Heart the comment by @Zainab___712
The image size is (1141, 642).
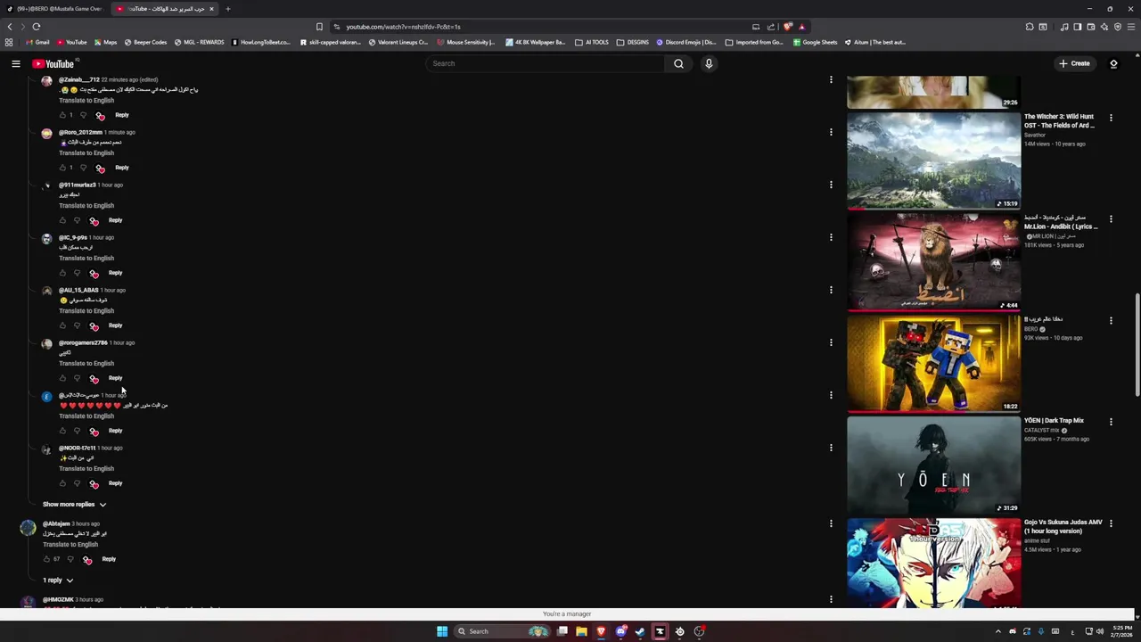(x=100, y=116)
